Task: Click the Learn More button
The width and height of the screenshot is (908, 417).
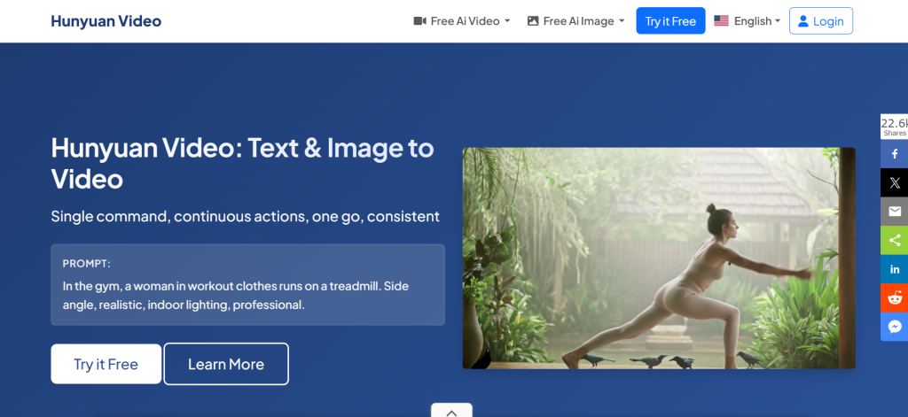Action: pos(226,364)
